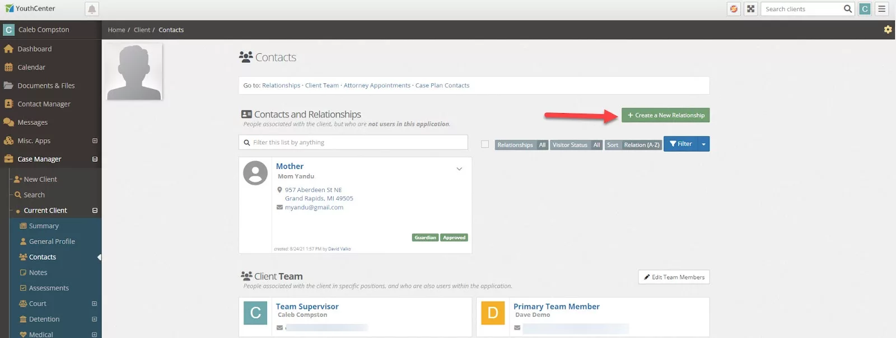Jump to Case Plan Contacts link
Screen dimensions: 896x338
point(442,86)
